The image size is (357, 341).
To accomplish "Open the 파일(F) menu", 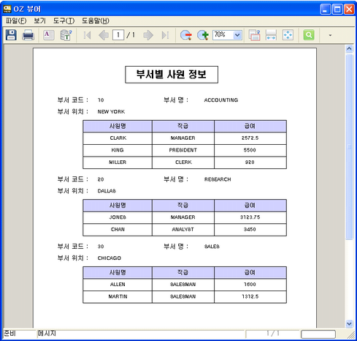I will tap(16, 21).
